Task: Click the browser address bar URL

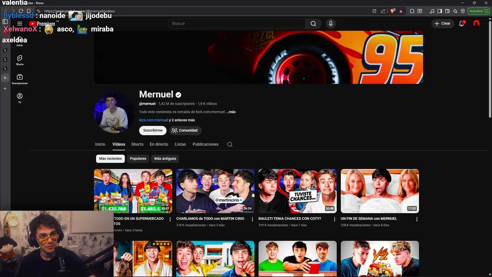Action: [x=79, y=11]
